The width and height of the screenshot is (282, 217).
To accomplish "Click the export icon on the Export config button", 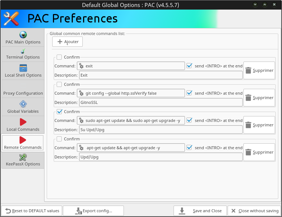I will [78, 211].
